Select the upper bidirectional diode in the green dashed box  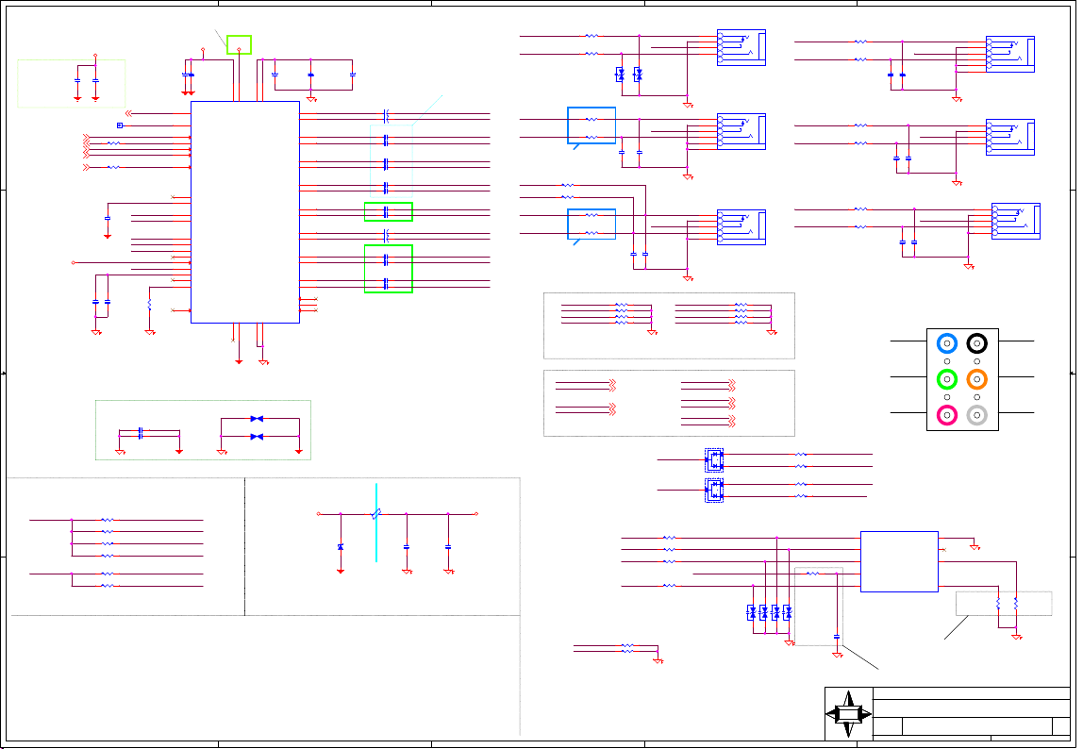pyautogui.click(x=257, y=419)
